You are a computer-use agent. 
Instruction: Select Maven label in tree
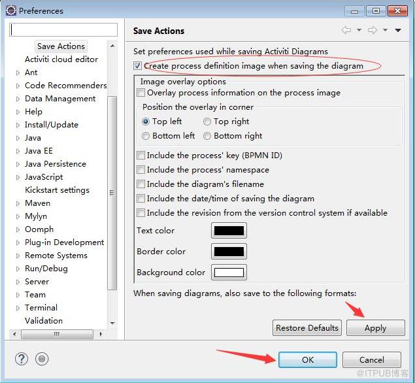[x=38, y=203]
